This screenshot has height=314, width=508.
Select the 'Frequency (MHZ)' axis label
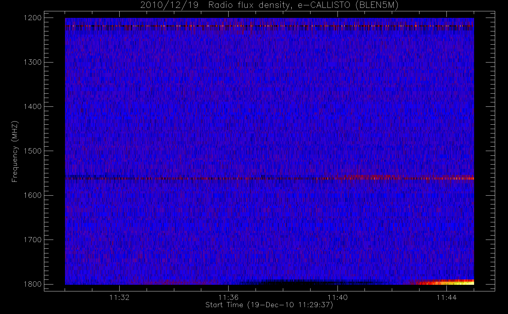tap(15, 151)
